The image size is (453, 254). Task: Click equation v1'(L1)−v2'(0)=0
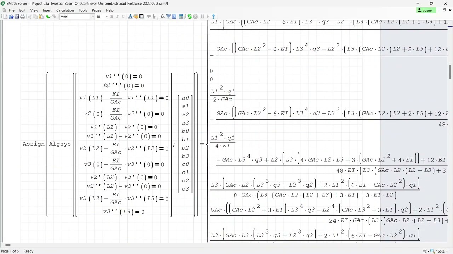(124, 127)
